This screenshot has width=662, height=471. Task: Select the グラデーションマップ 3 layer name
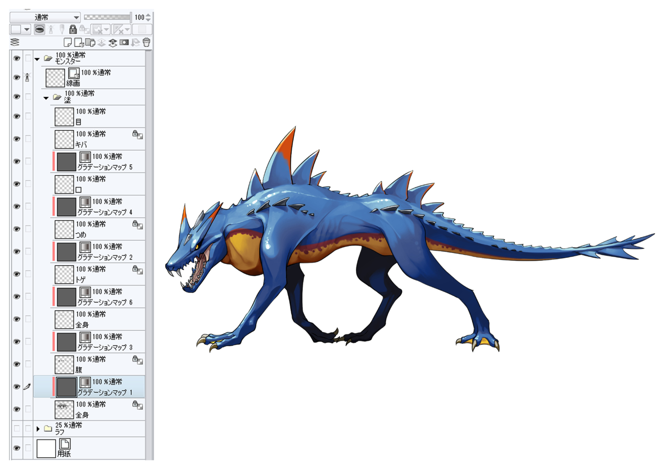tap(105, 347)
